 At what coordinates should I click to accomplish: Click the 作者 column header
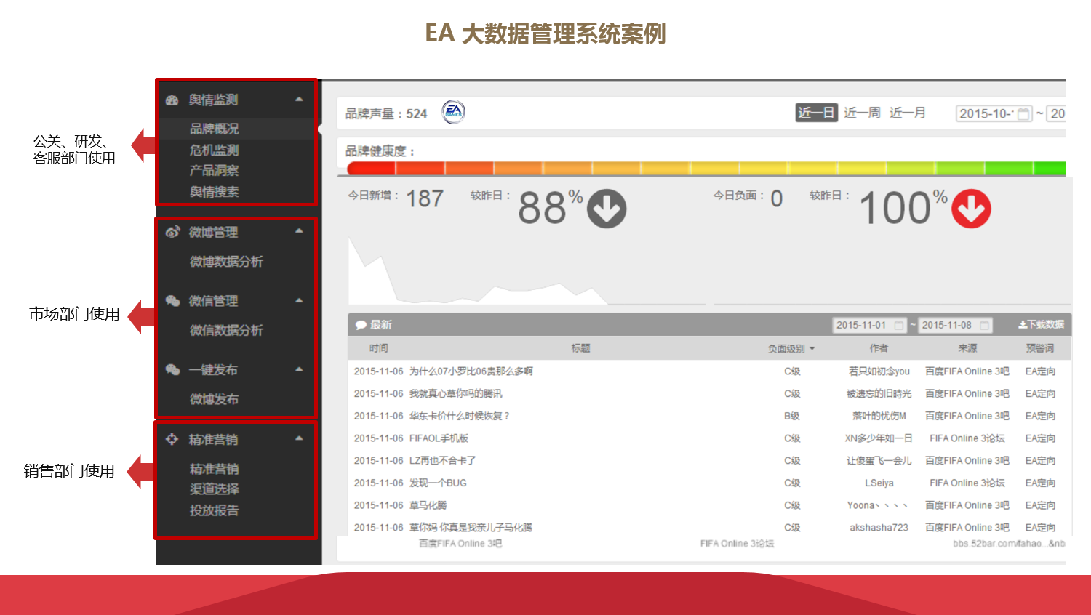click(x=879, y=348)
